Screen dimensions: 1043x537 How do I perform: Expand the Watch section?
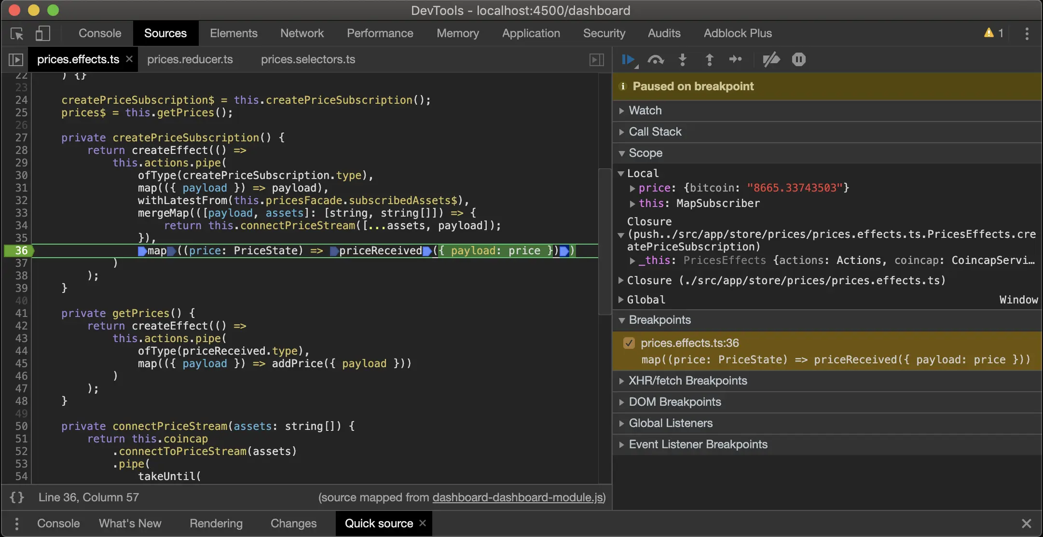pyautogui.click(x=645, y=110)
